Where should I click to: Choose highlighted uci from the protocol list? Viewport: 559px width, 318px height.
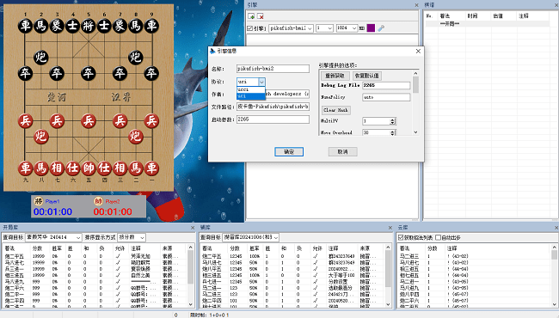251,96
